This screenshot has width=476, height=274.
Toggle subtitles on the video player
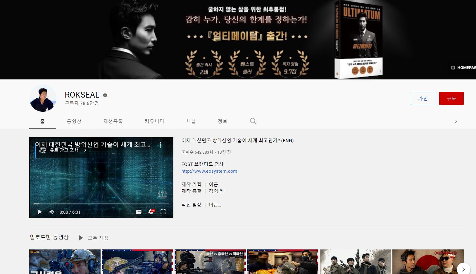click(x=139, y=212)
